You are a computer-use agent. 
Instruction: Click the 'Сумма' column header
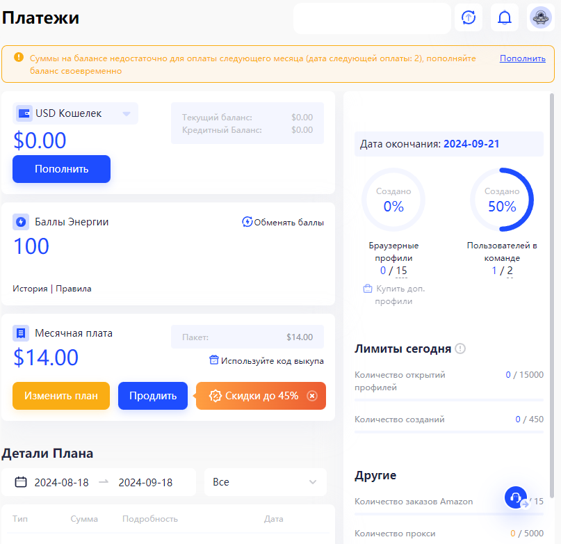[x=84, y=519]
